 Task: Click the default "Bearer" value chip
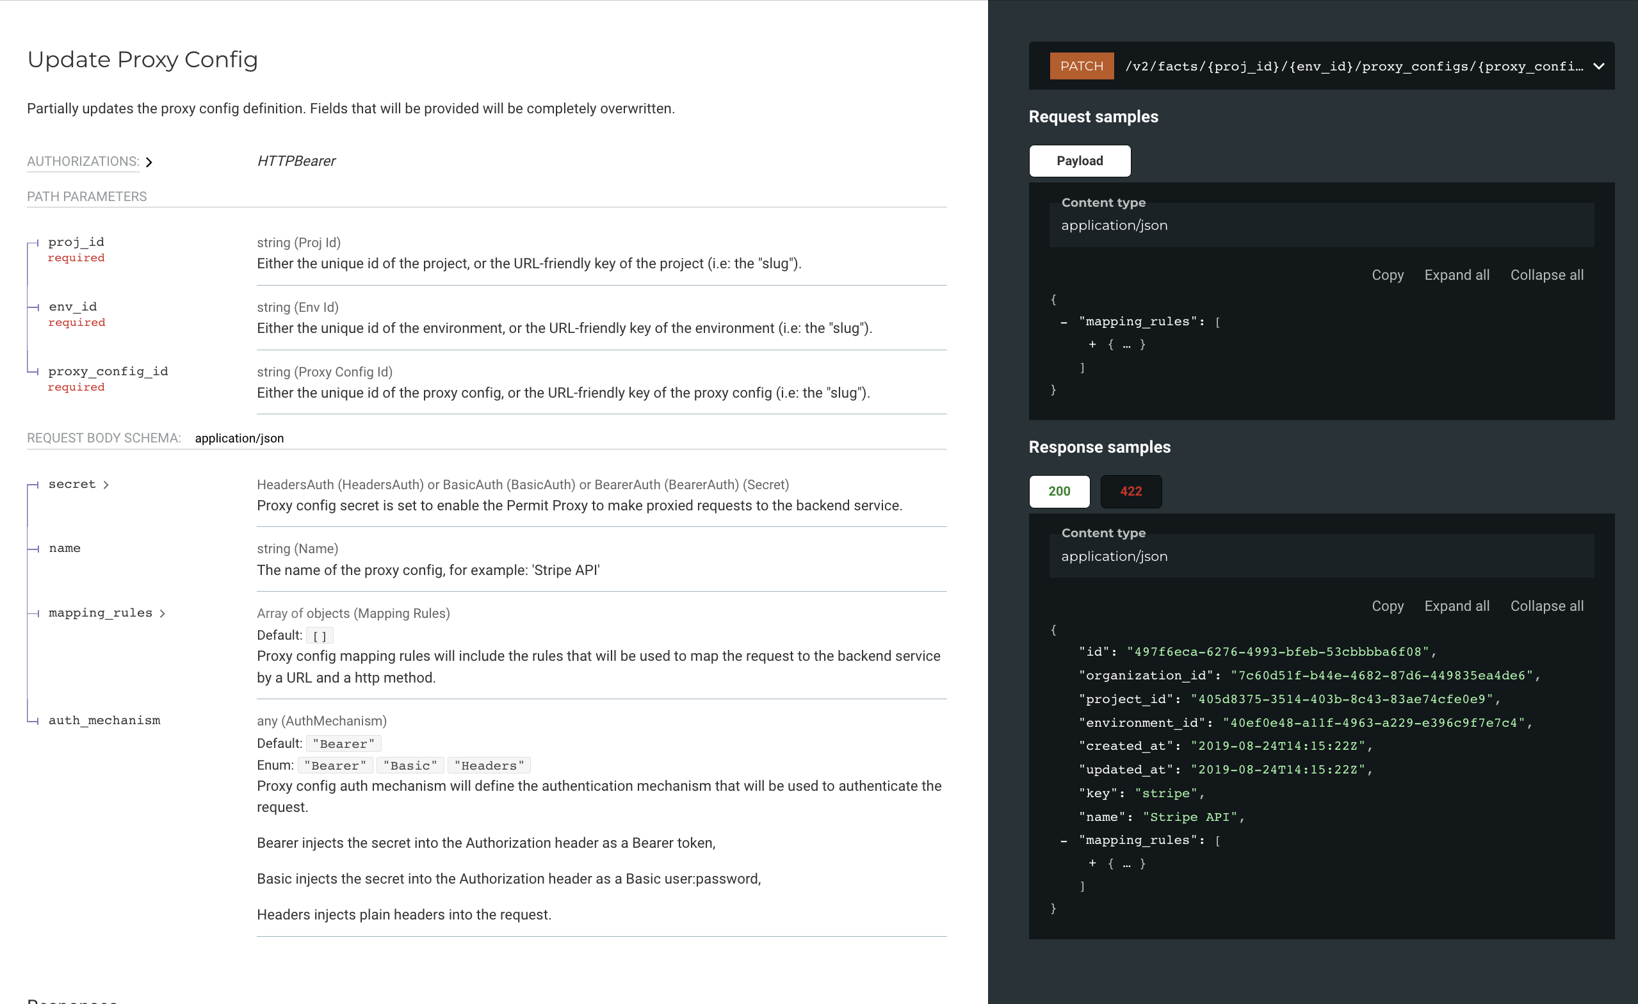pos(344,743)
